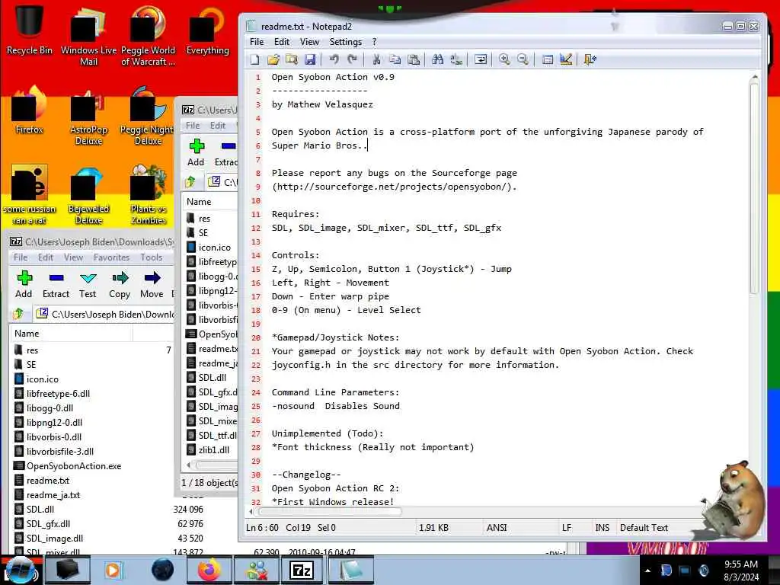Click the Zoom Out magnifier icon
Image resolution: width=780 pixels, height=585 pixels.
pos(523,59)
